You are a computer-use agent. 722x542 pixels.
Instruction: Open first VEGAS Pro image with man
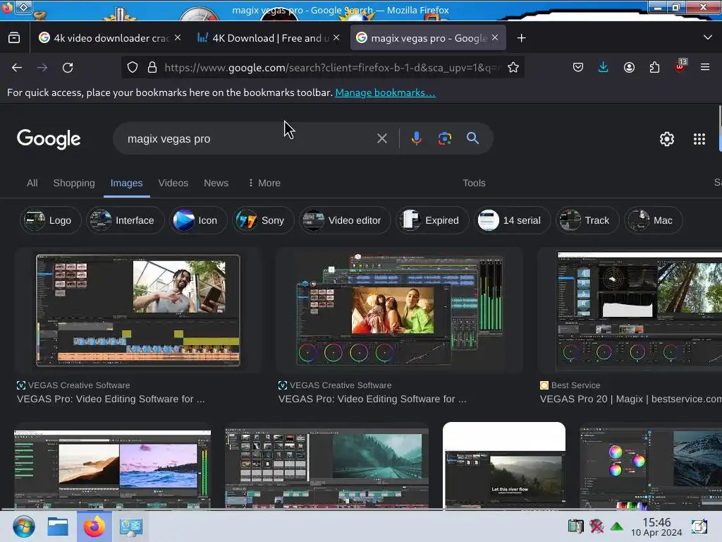[138, 311]
